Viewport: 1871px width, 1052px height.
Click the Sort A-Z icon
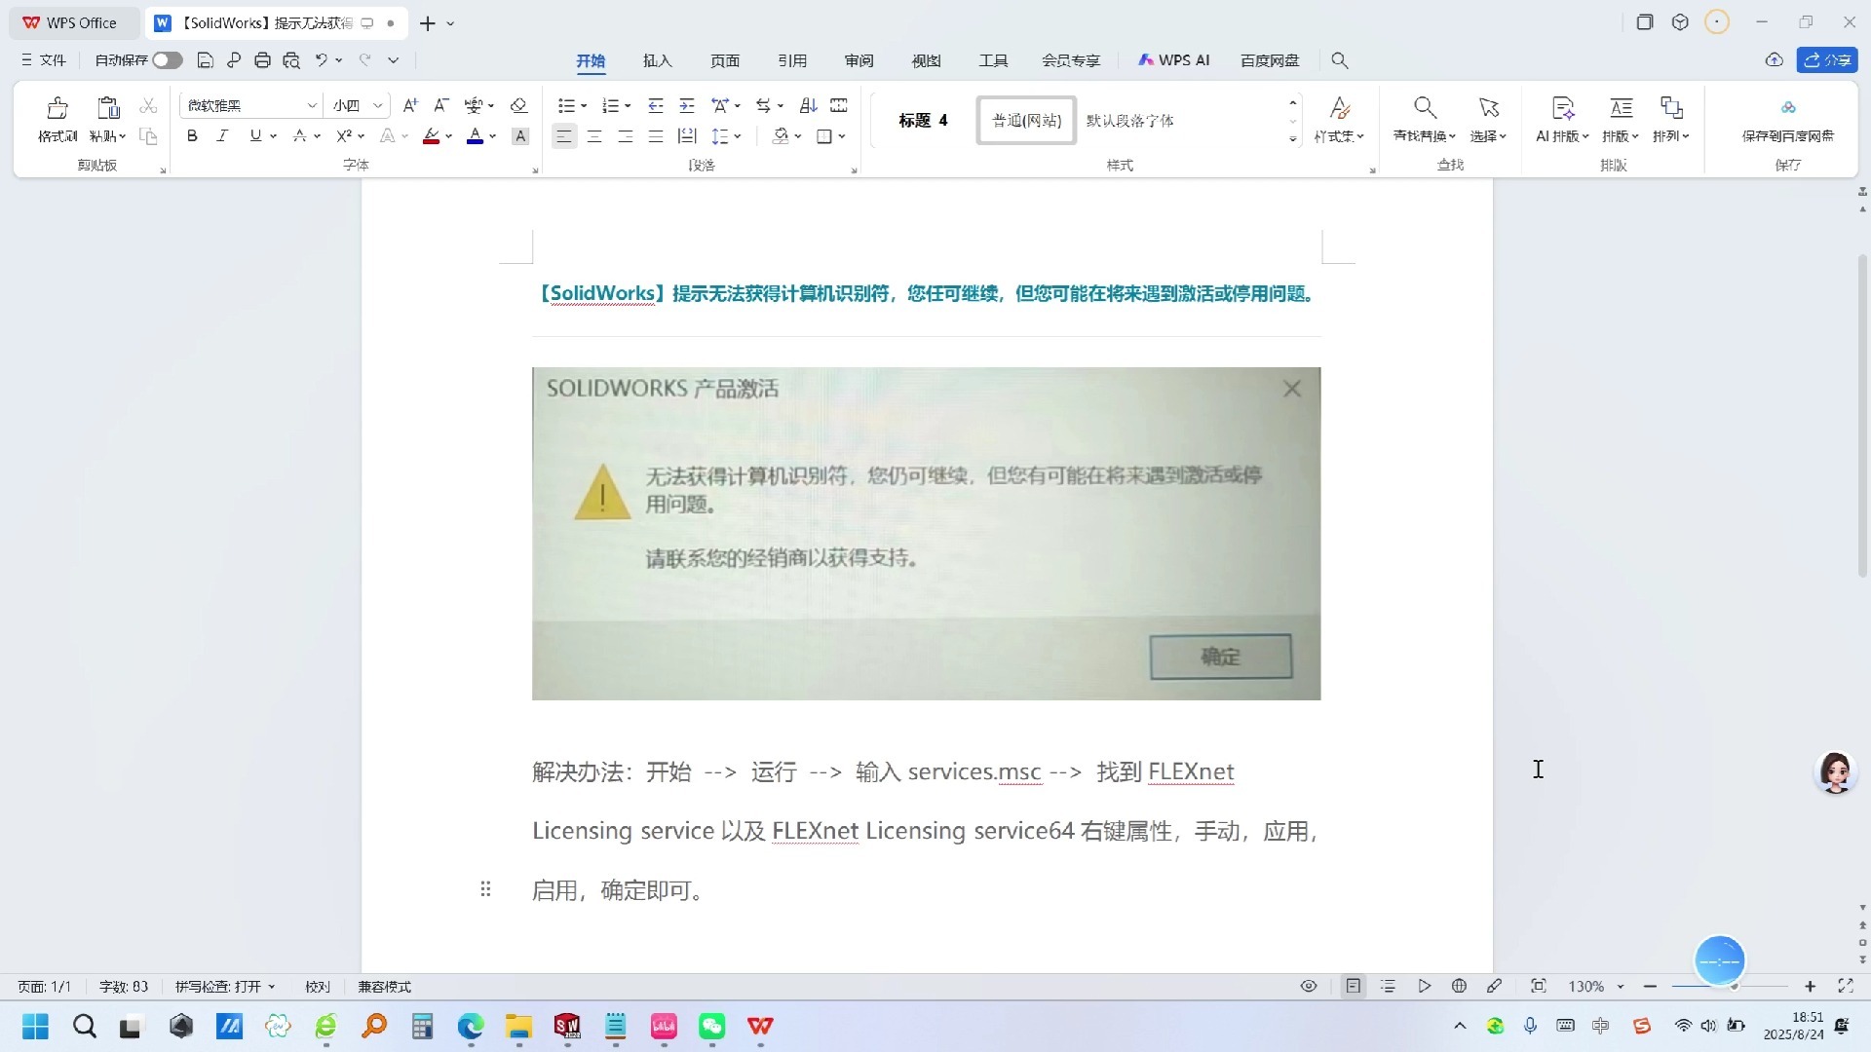click(x=808, y=105)
